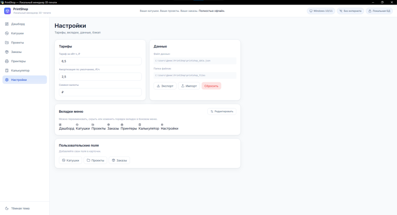Image resolution: width=397 pixels, height=215 pixels.
Task: Select Настройки in the sidebar
Action: coord(25,80)
